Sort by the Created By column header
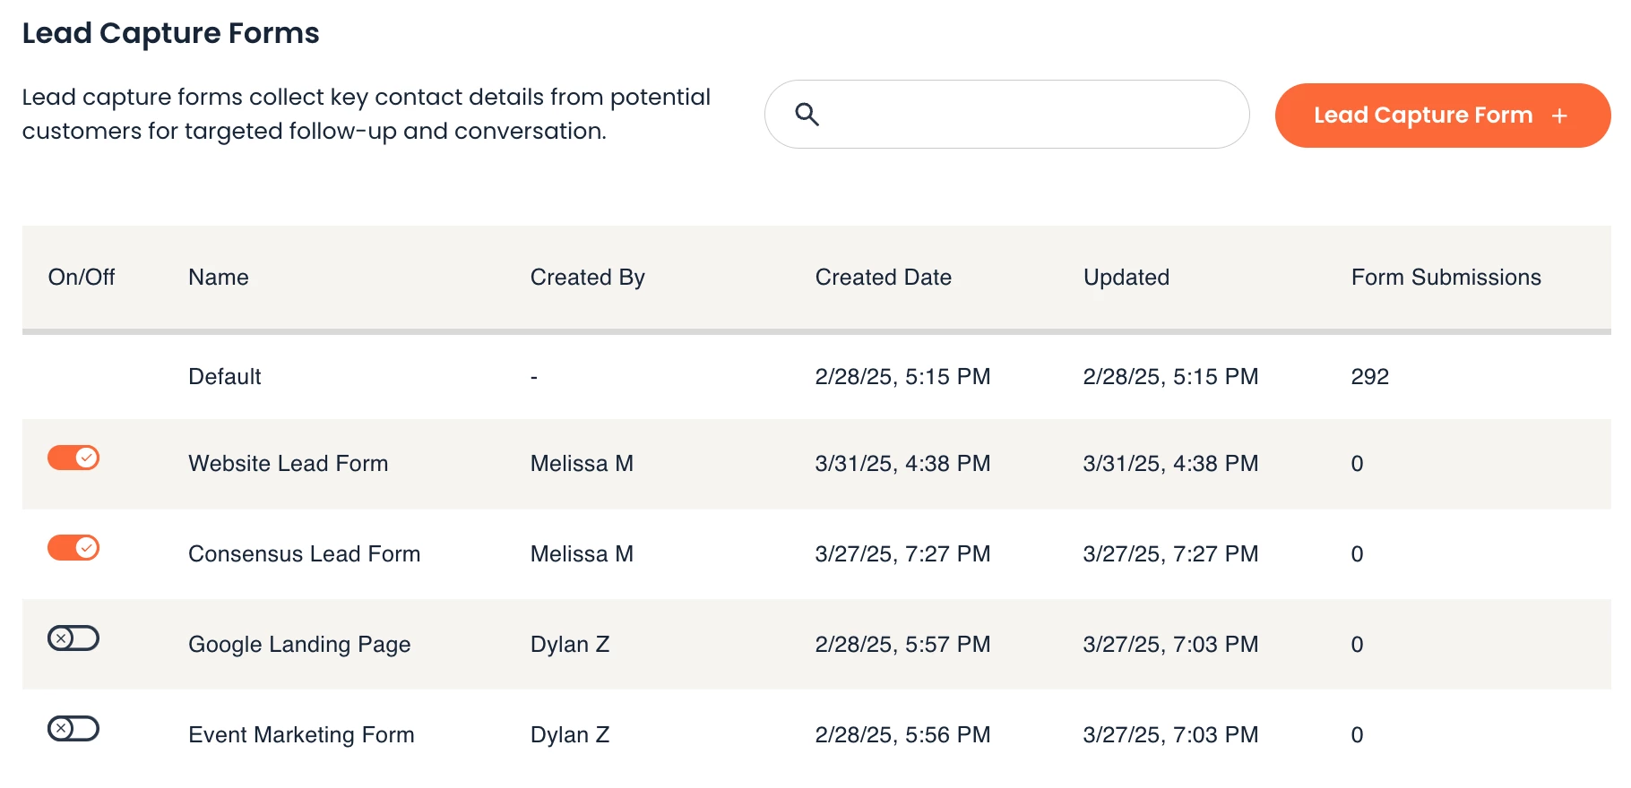This screenshot has width=1631, height=788. (x=587, y=278)
